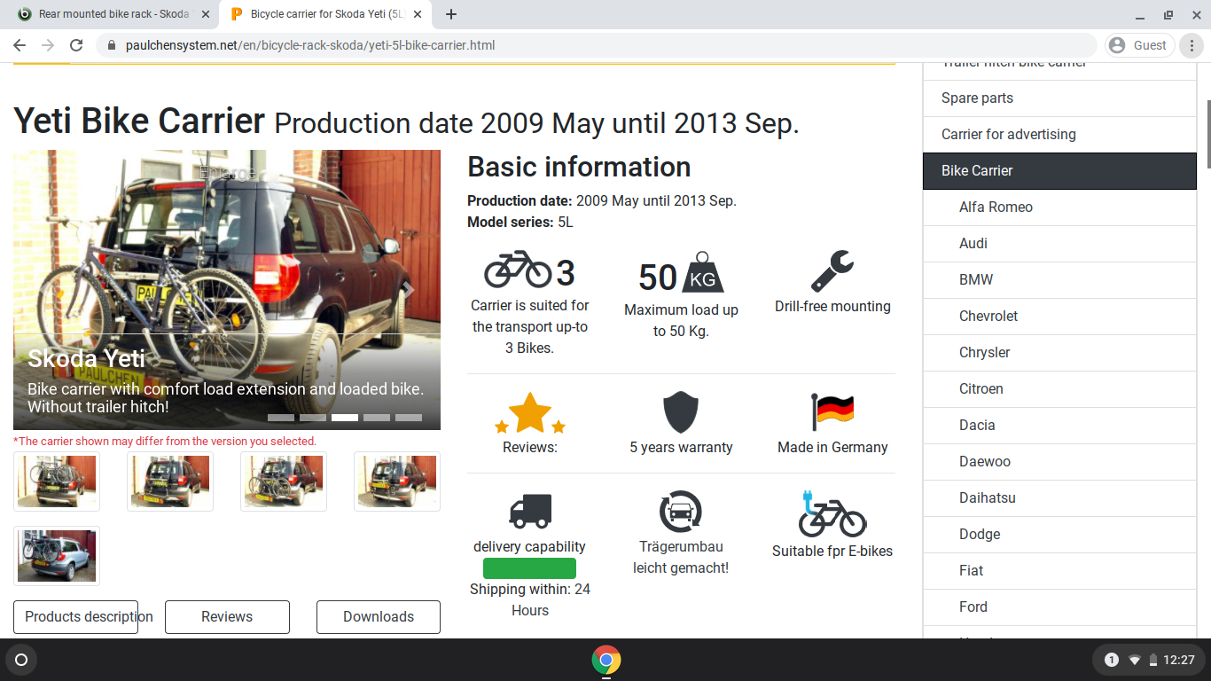This screenshot has height=681, width=1211.
Task: Open Chevrolet brand link
Action: (1059, 317)
